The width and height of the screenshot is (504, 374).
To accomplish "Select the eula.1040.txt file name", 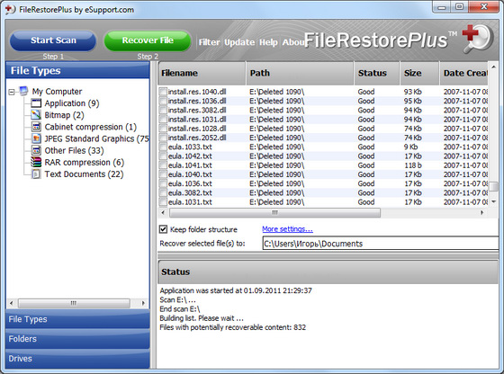I will point(190,174).
